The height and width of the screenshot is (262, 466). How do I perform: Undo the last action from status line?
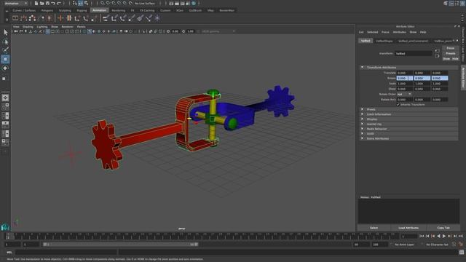pos(53,3)
